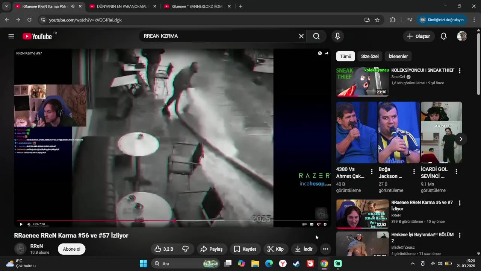Click the address bar URL

click(85, 20)
